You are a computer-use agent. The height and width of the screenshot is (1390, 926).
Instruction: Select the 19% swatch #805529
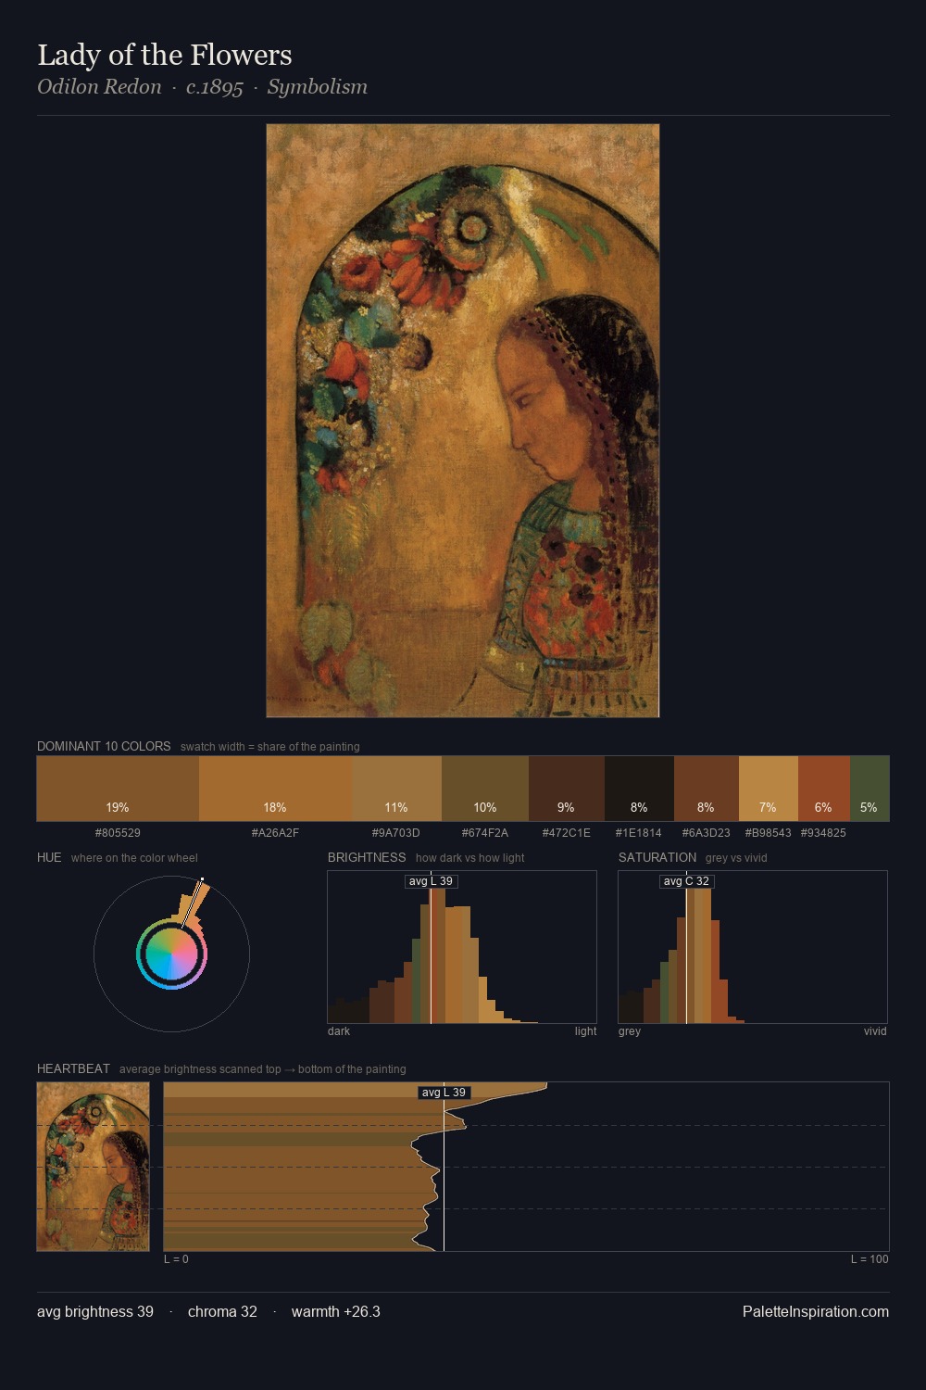tap(118, 789)
